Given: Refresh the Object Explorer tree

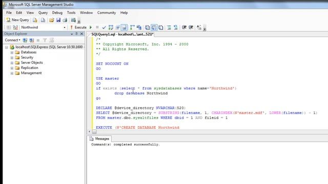Looking at the screenshot, I should (x=52, y=40).
